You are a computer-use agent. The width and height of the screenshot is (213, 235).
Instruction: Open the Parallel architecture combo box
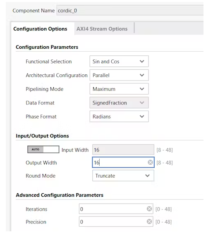point(119,75)
